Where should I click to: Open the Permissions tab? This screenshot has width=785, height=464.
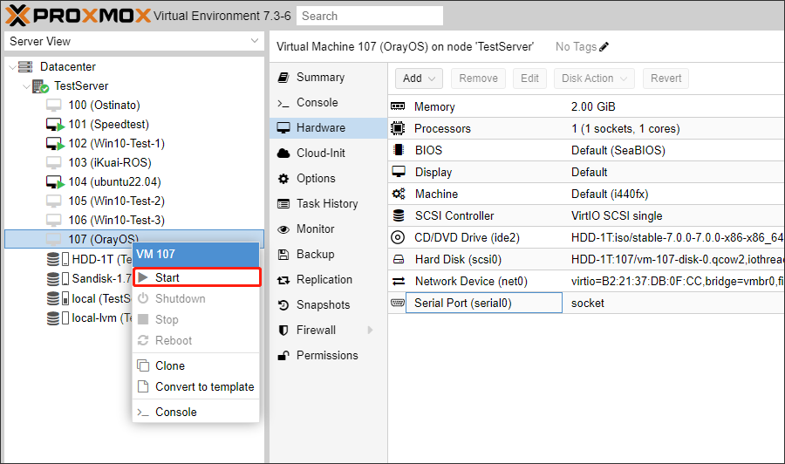[329, 355]
